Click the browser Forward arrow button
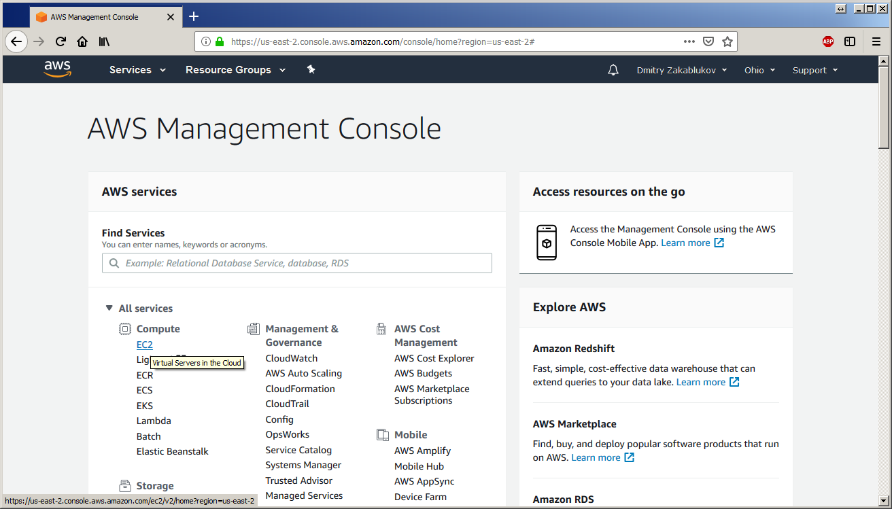Viewport: 892px width, 509px height. pyautogui.click(x=39, y=41)
